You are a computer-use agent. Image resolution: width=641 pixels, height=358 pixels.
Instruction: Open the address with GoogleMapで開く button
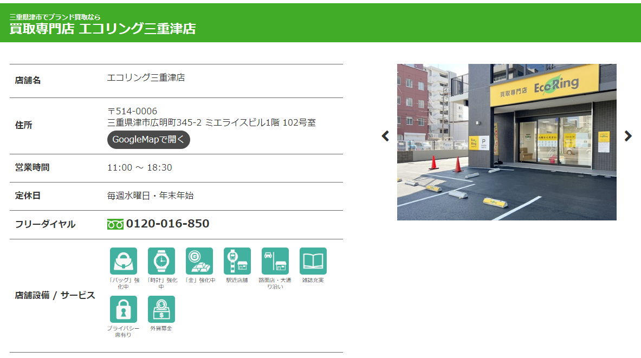148,140
